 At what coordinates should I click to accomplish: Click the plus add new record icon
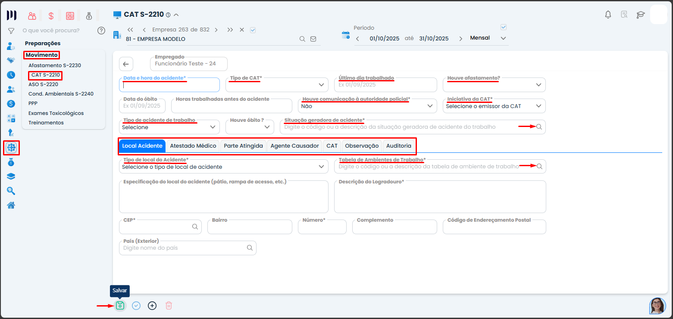tap(152, 306)
